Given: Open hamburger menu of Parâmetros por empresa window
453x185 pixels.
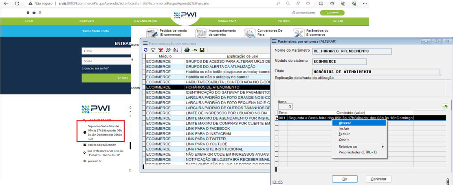Looking at the screenshot, I should tap(274, 41).
